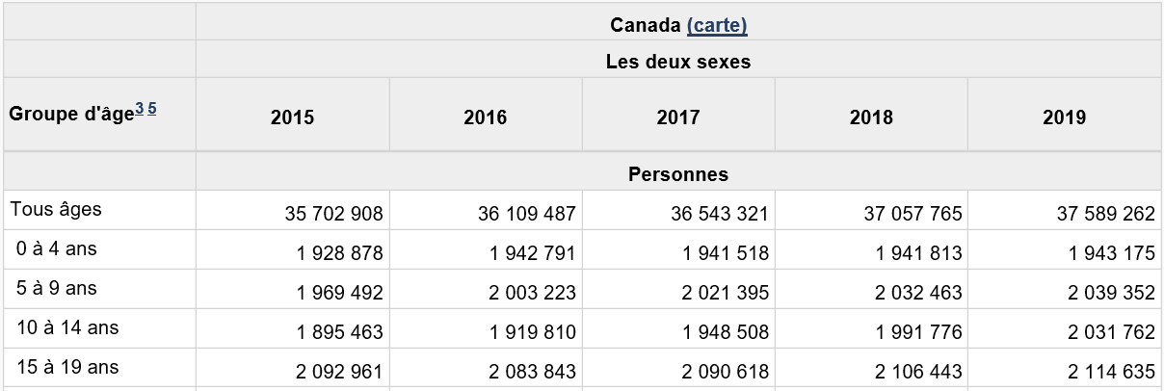
Task: Click the Personnes unit header
Action: coord(678,174)
